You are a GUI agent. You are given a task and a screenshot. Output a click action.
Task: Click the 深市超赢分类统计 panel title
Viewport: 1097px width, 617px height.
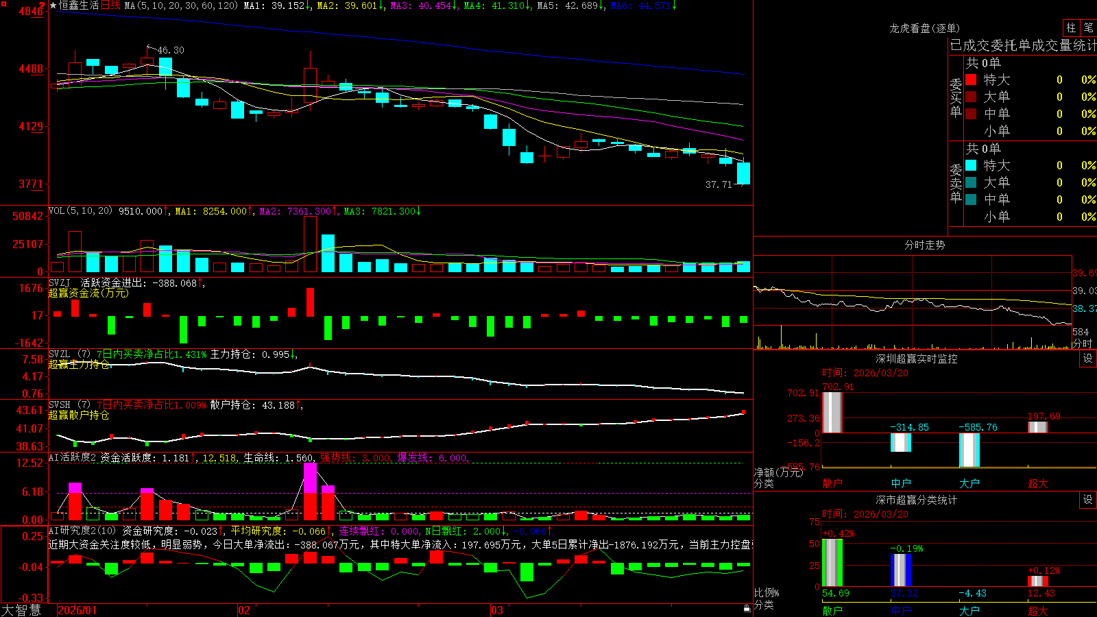pos(916,500)
